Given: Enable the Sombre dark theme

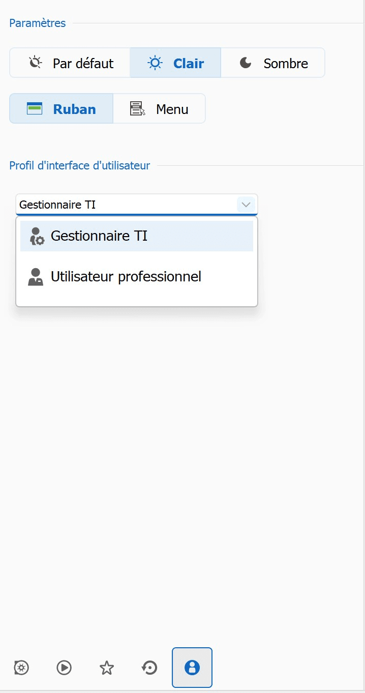Looking at the screenshot, I should point(273,63).
